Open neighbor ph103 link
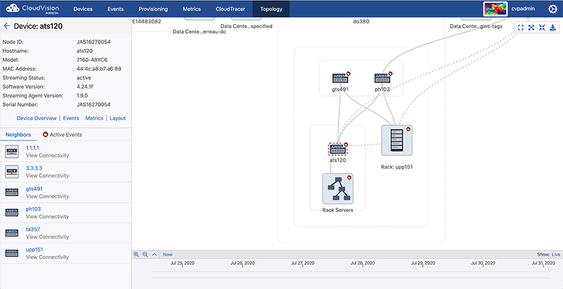563x289 pixels. click(33, 209)
